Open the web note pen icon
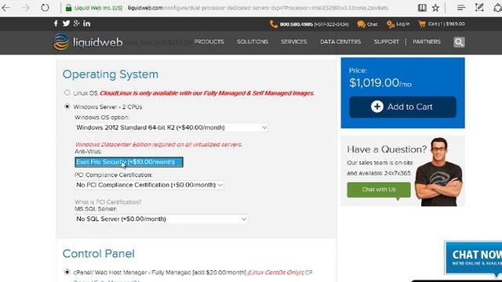This screenshot has height=282, width=502. coord(479,8)
